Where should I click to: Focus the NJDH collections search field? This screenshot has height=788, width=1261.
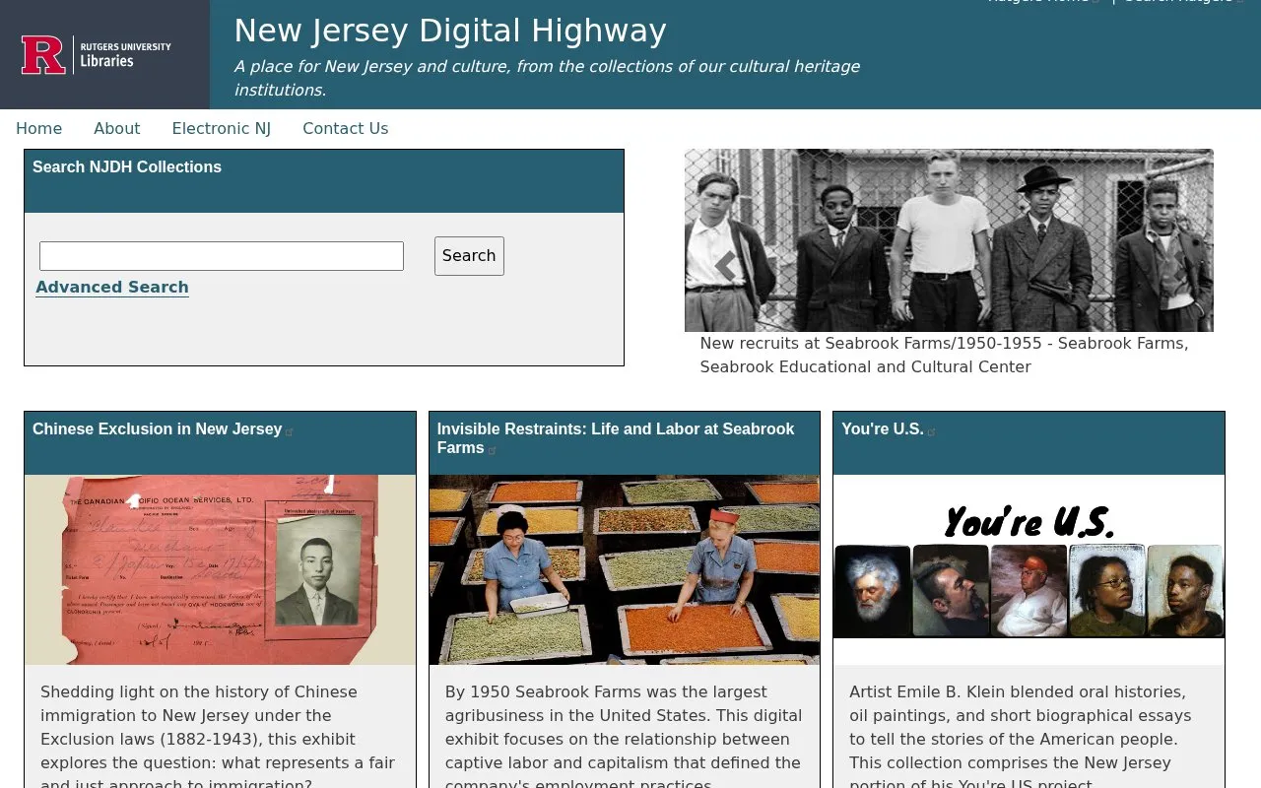point(222,256)
